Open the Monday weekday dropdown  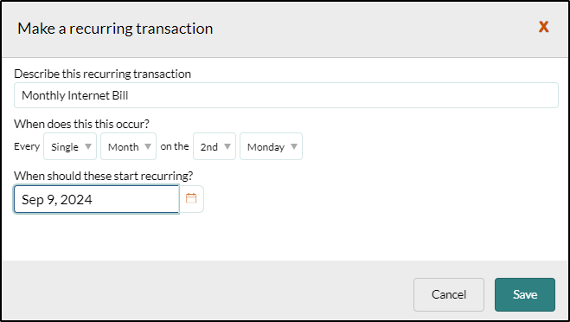coord(272,146)
